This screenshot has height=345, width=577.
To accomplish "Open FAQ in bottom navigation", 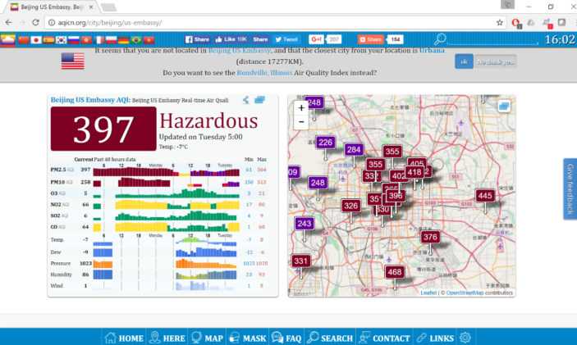I will [286, 338].
